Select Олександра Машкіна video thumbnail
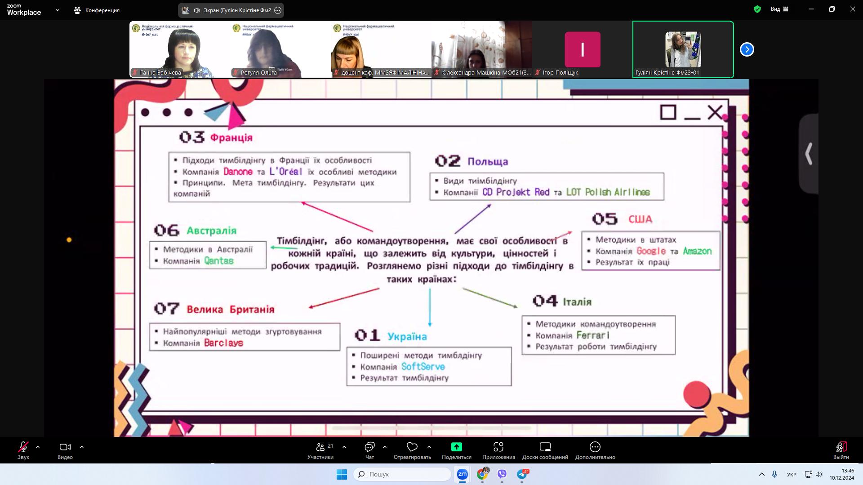This screenshot has height=485, width=863. click(482, 49)
